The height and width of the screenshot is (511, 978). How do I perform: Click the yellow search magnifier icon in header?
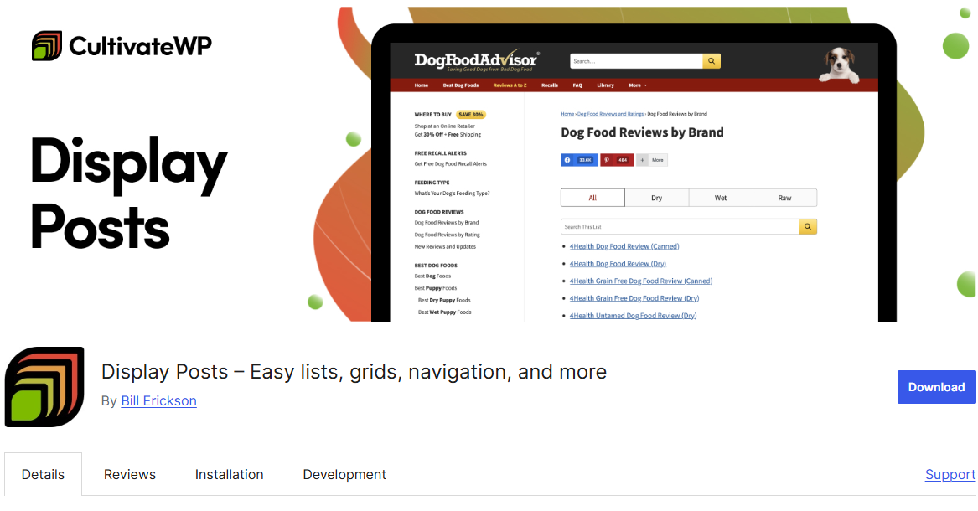pyautogui.click(x=711, y=61)
